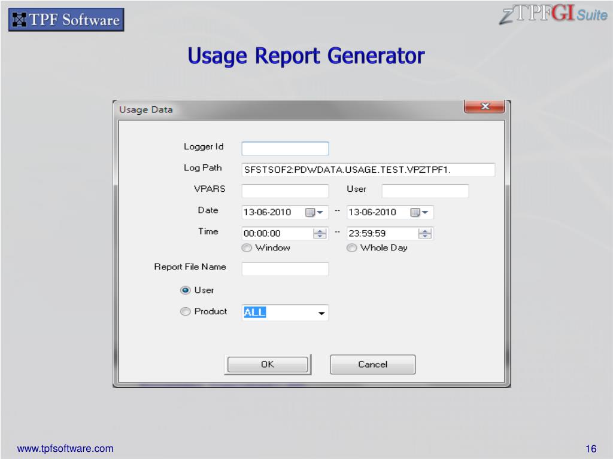Click the 'Report File Name' label

(190, 267)
